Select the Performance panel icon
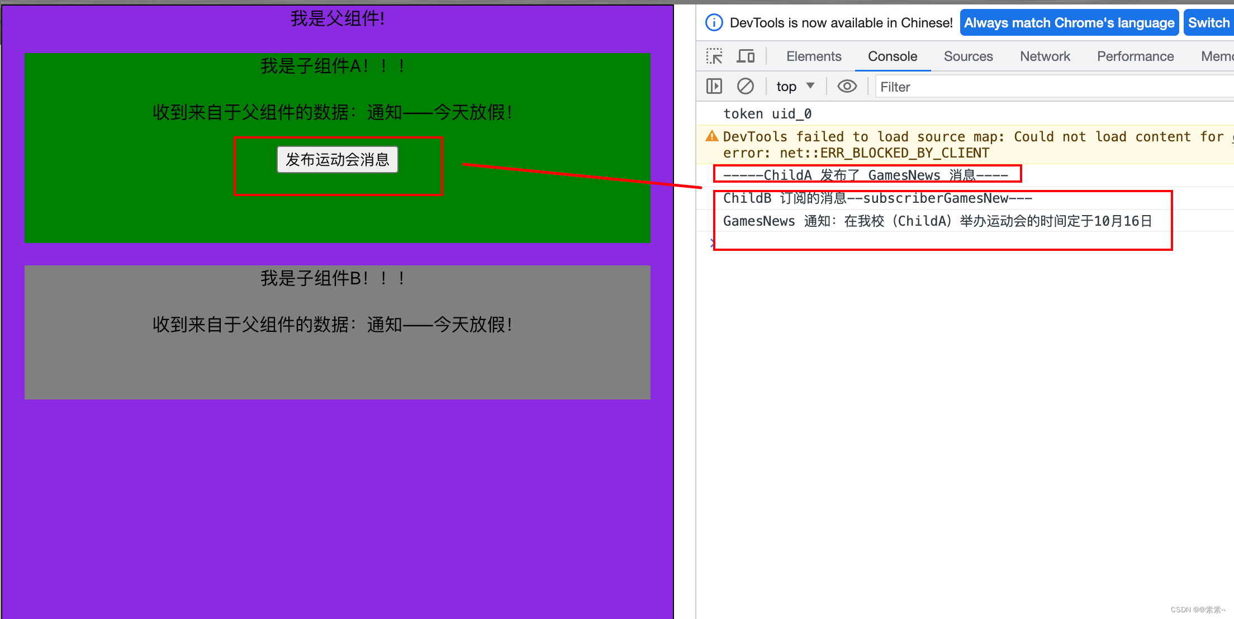 click(x=1135, y=56)
